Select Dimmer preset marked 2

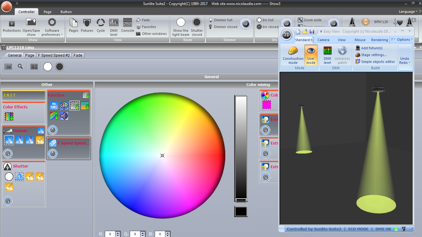point(30,140)
